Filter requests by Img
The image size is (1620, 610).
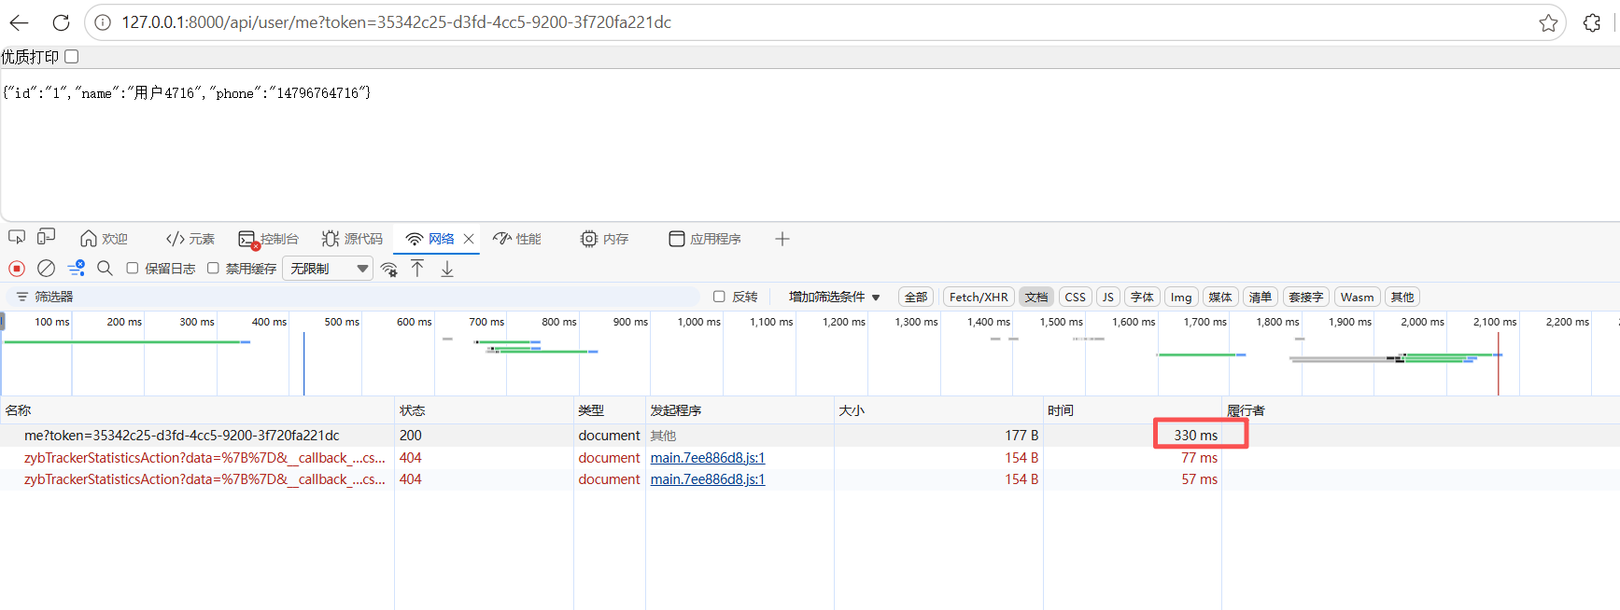1181,297
